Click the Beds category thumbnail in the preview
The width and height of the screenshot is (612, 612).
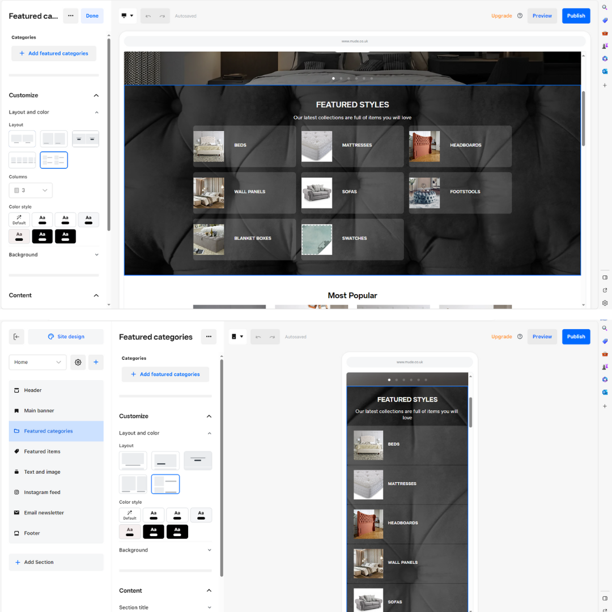209,146
